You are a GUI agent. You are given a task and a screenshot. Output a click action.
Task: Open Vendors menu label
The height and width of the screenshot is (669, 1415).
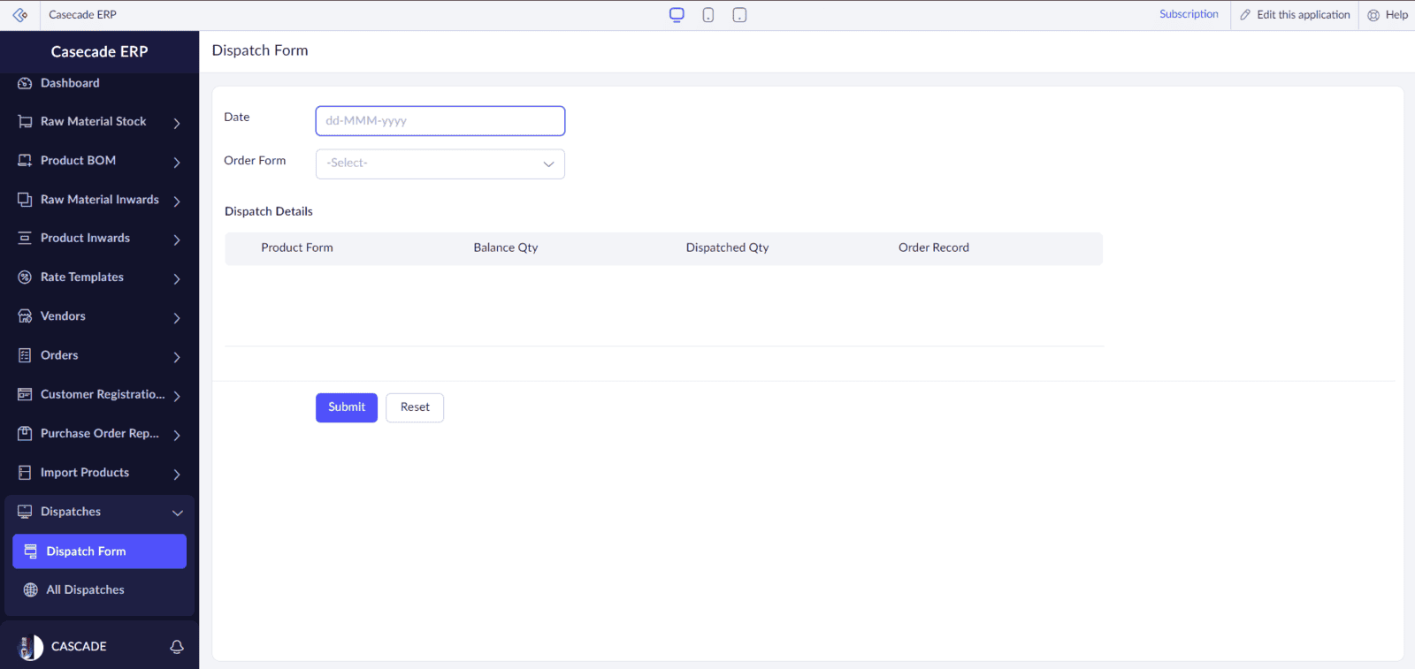coord(63,316)
